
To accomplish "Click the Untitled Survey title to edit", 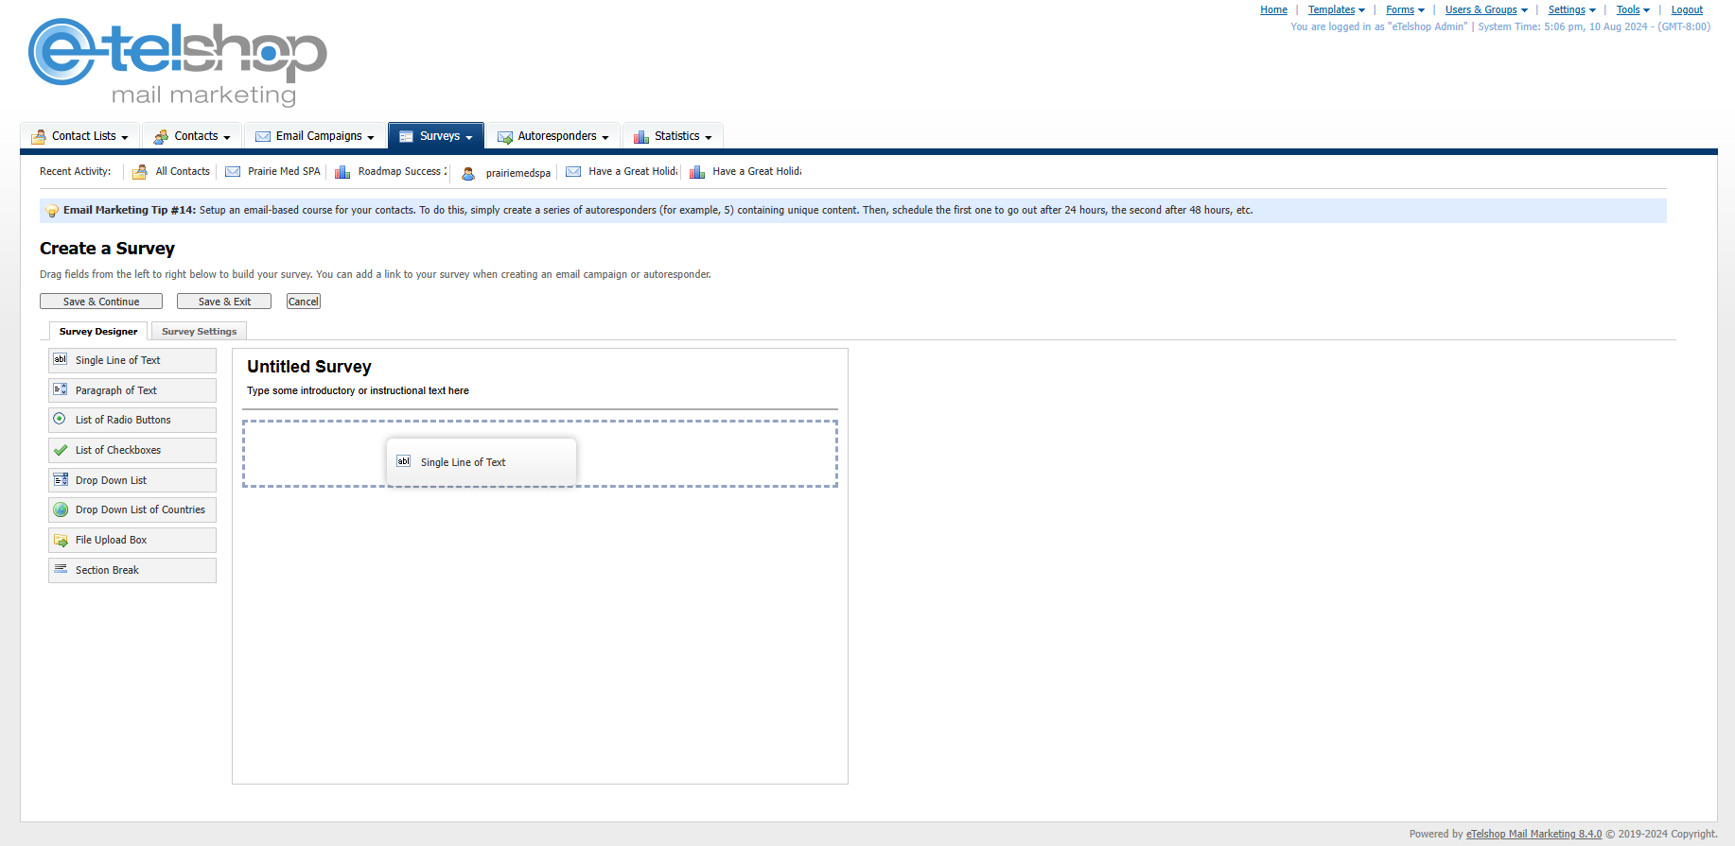I will click(x=309, y=367).
